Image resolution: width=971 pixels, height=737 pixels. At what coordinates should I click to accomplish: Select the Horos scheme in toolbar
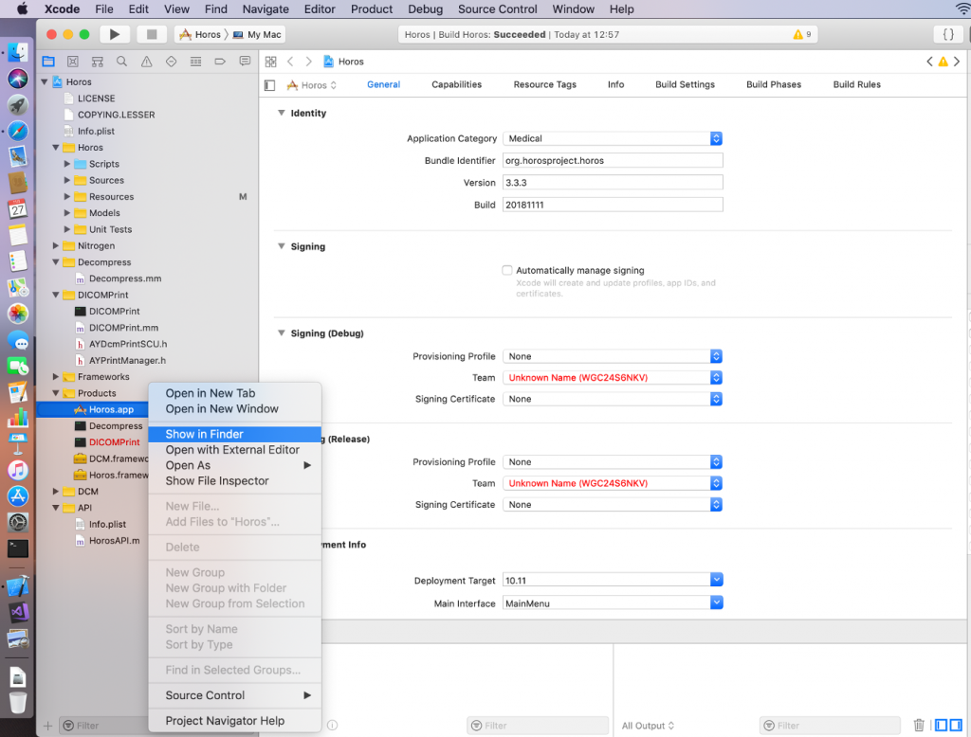pos(200,35)
